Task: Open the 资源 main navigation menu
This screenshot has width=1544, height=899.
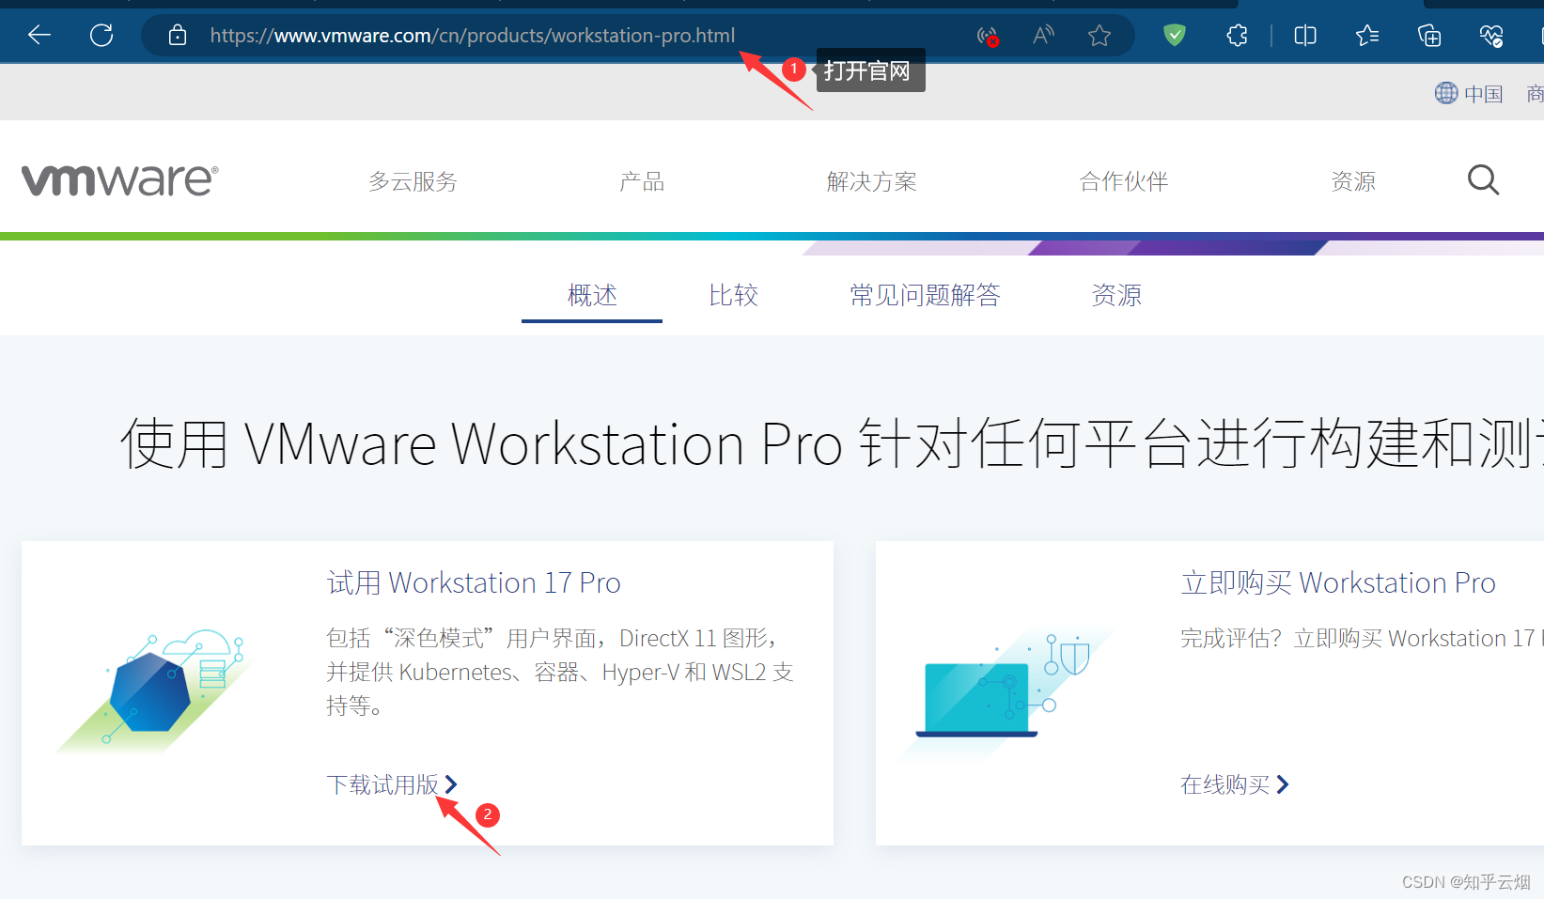Action: pyautogui.click(x=1353, y=181)
